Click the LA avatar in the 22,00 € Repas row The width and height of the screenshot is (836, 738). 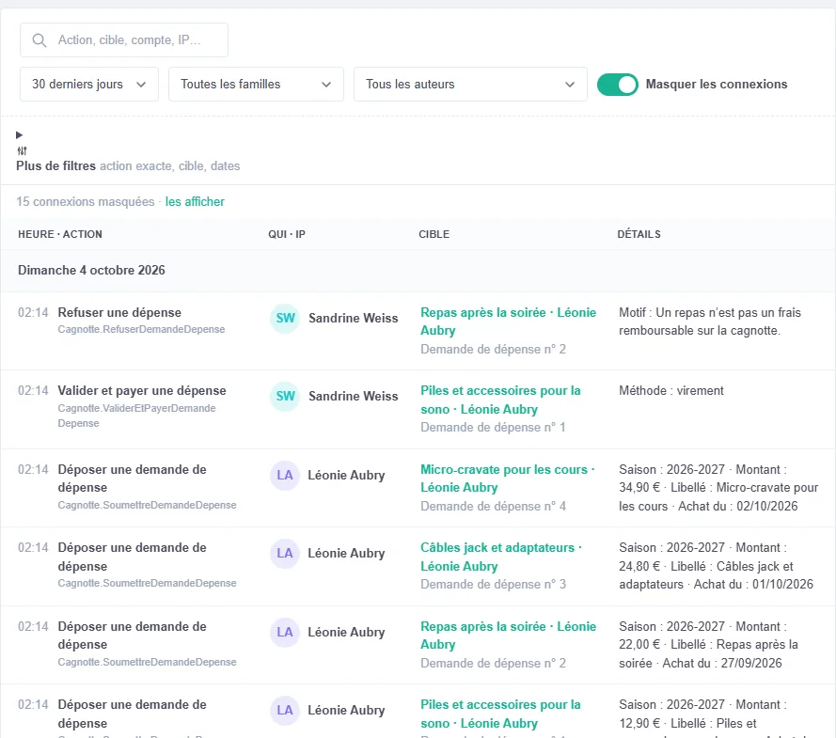point(285,632)
